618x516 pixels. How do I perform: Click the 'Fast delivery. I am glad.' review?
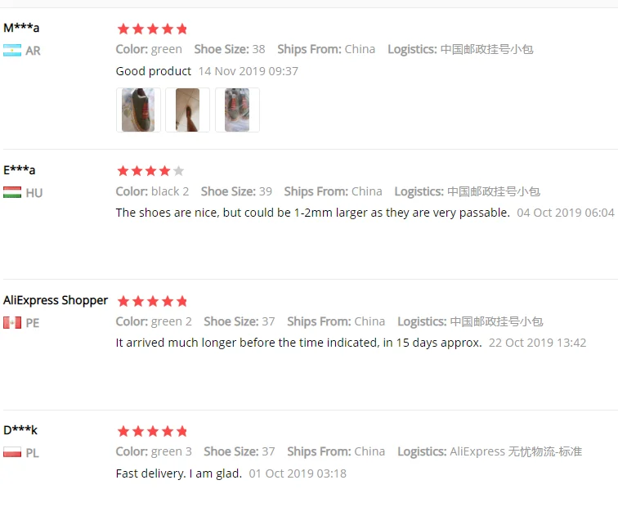[x=179, y=473]
